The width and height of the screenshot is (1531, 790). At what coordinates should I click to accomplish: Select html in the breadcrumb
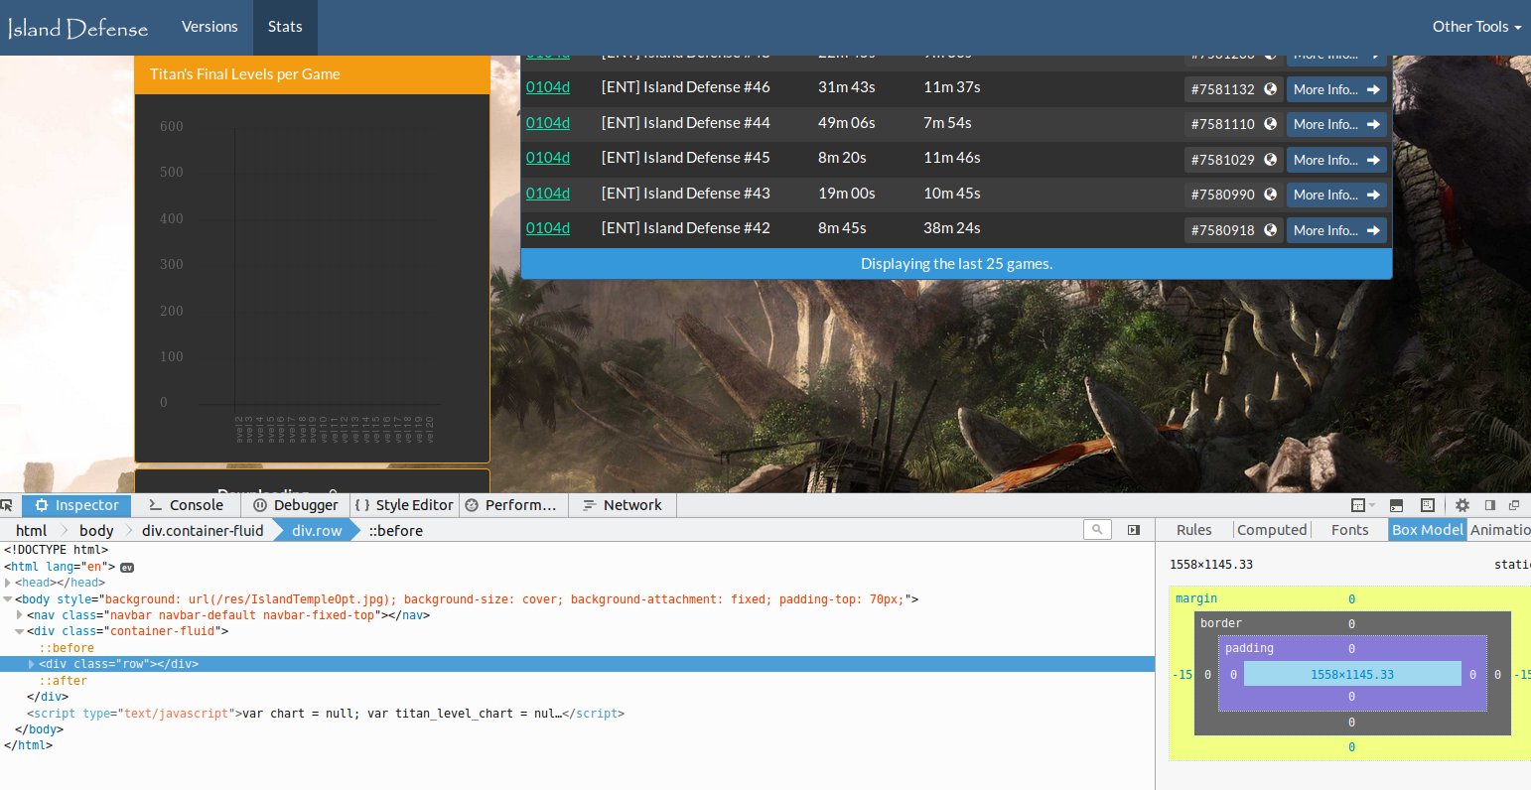[x=32, y=530]
